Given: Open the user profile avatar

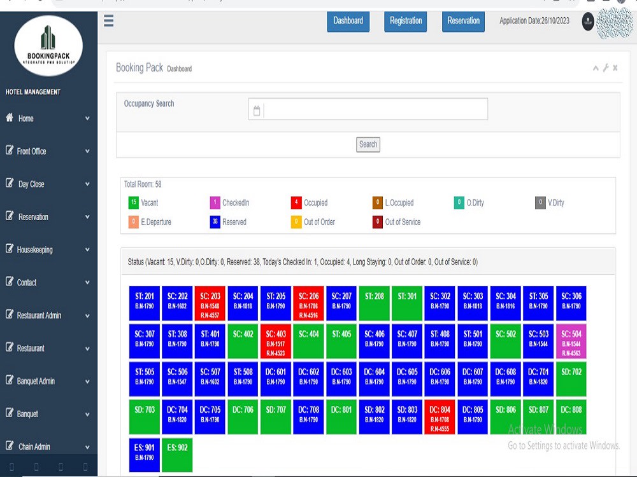Looking at the screenshot, I should pyautogui.click(x=588, y=21).
